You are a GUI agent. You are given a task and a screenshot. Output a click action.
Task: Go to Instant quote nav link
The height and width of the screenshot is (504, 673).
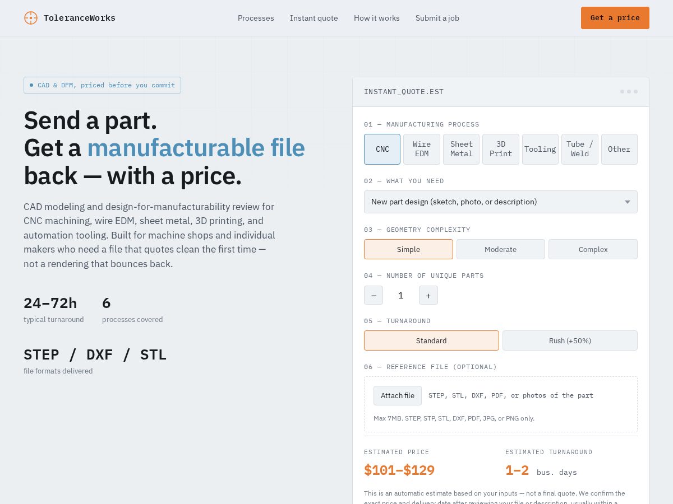314,18
